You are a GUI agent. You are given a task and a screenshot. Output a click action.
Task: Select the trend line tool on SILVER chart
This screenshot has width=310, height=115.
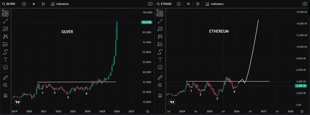coord(5,21)
